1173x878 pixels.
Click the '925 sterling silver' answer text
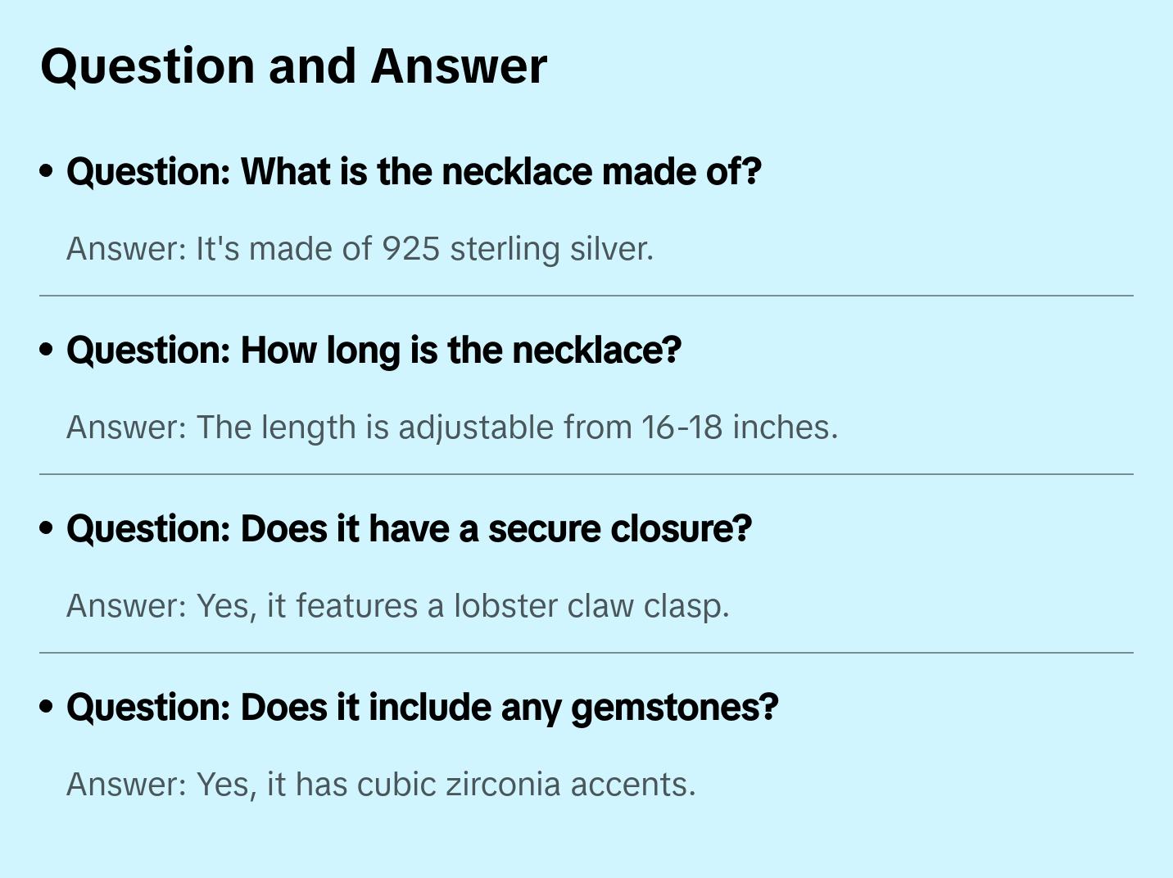pos(518,249)
